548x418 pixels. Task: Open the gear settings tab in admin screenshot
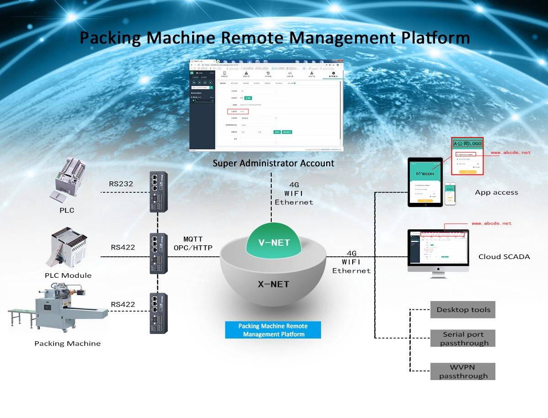coord(333,74)
